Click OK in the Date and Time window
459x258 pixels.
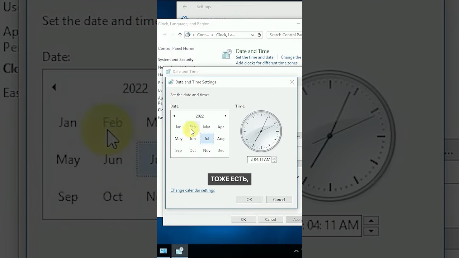243,219
